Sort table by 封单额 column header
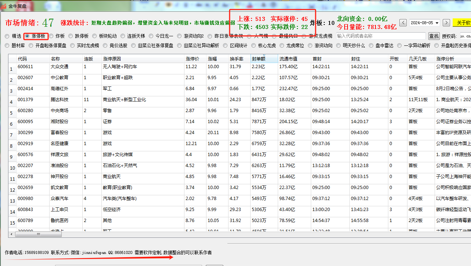This screenshot has height=266, width=471. [259, 59]
